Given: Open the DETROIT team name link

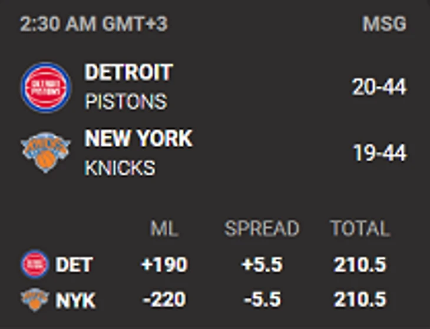Looking at the screenshot, I should [x=128, y=72].
